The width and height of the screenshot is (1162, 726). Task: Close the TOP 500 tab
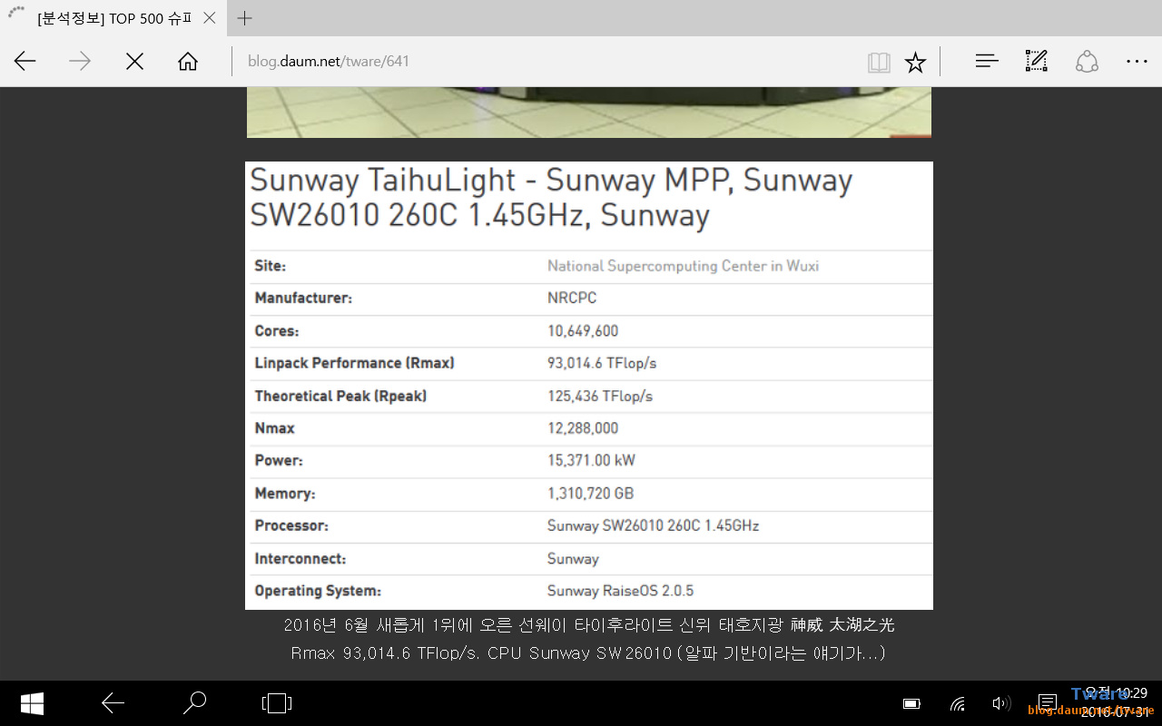click(210, 18)
